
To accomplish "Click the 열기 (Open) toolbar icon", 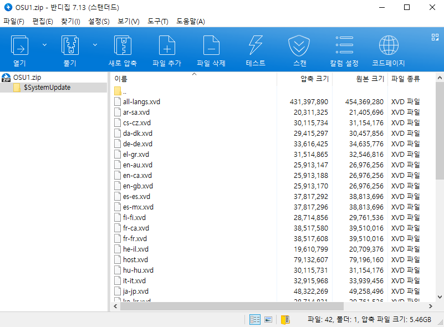I will pyautogui.click(x=19, y=45).
